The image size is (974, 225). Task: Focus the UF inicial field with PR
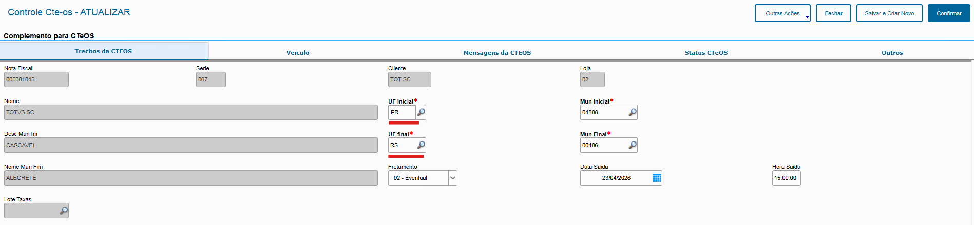402,112
